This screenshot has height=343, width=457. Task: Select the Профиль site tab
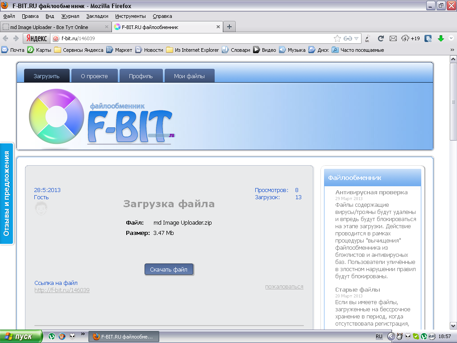(x=141, y=76)
